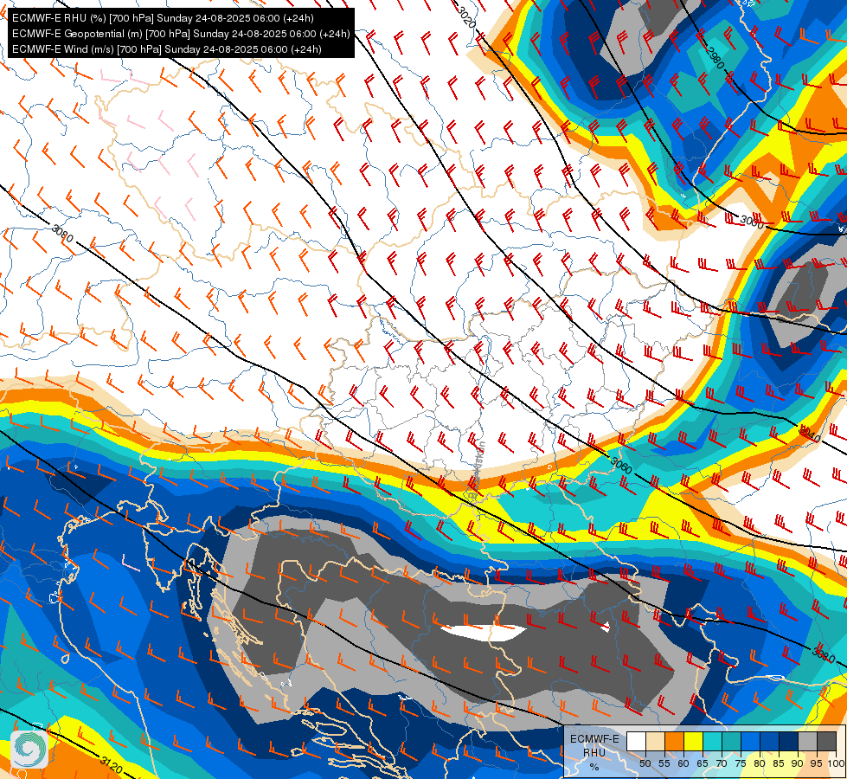Click the 3080 contour label over the dark blue area

click(x=824, y=656)
